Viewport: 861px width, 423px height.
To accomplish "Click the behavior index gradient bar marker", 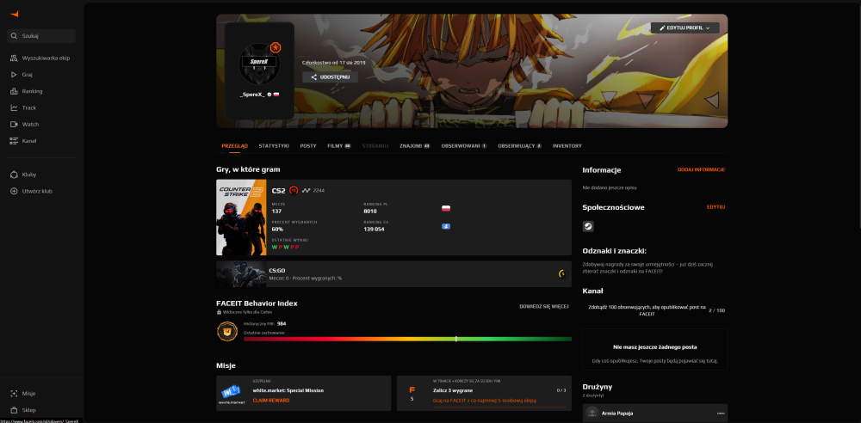I will coord(455,339).
